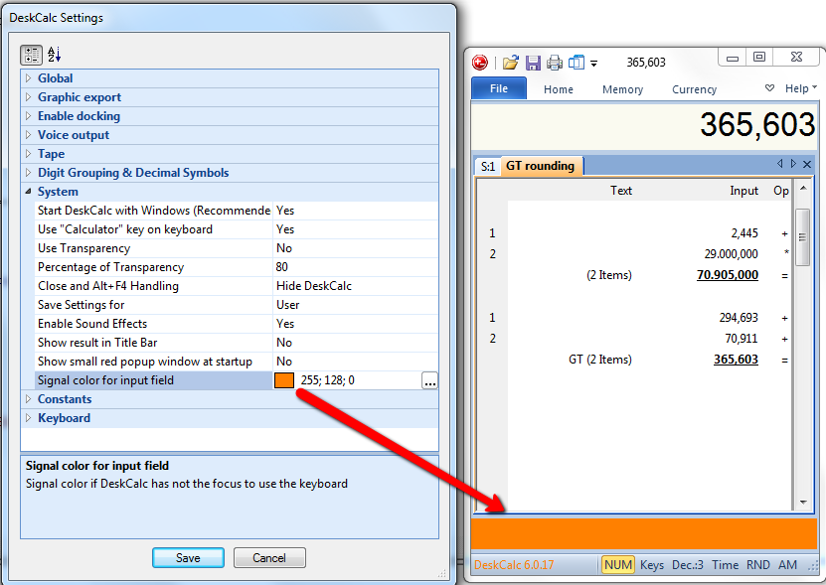Open file with folder icon in DeskCalc
This screenshot has width=826, height=585.
pyautogui.click(x=511, y=63)
